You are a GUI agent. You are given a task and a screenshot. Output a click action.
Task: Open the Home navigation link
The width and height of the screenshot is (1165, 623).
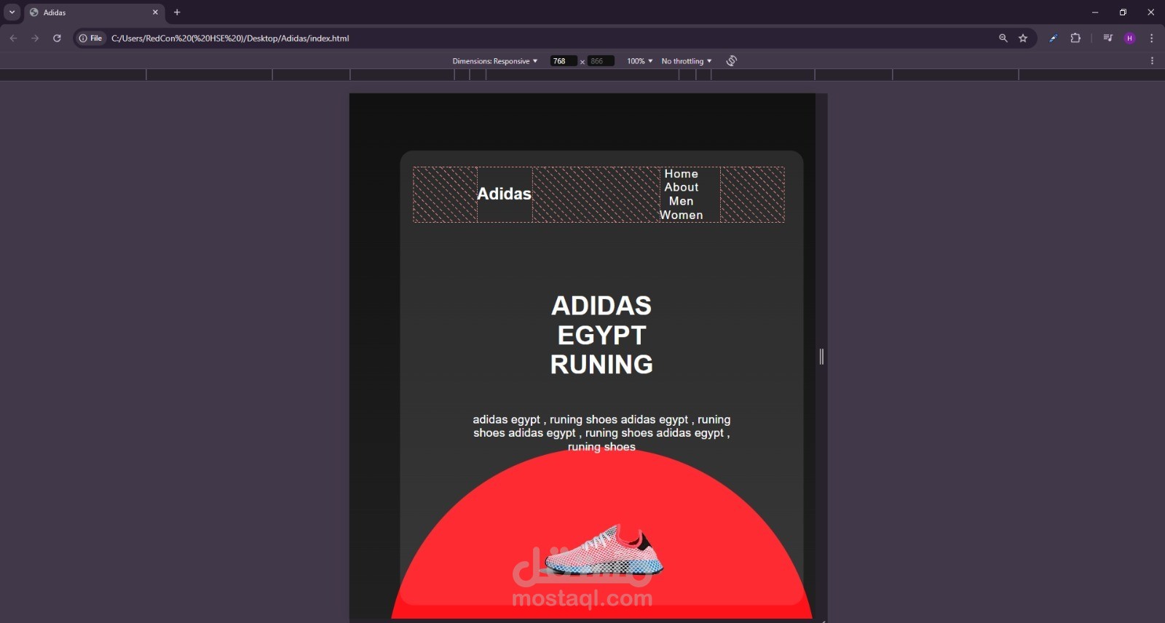(x=682, y=174)
